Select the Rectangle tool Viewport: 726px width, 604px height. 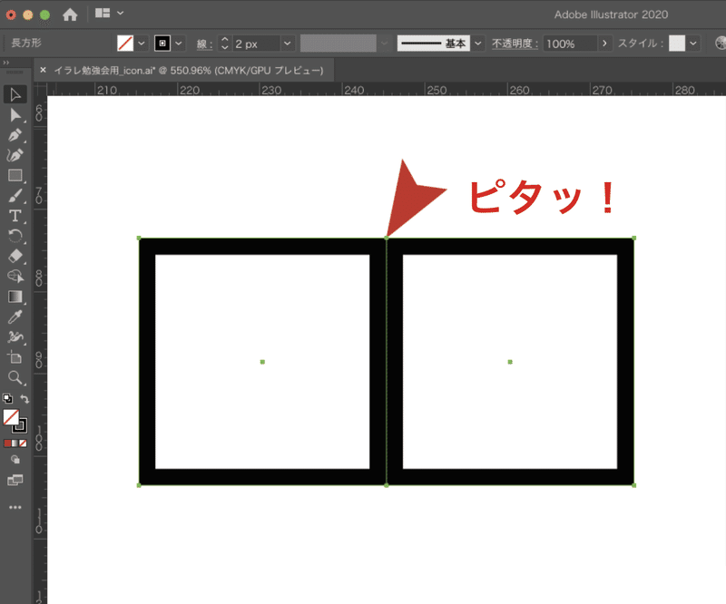(15, 175)
